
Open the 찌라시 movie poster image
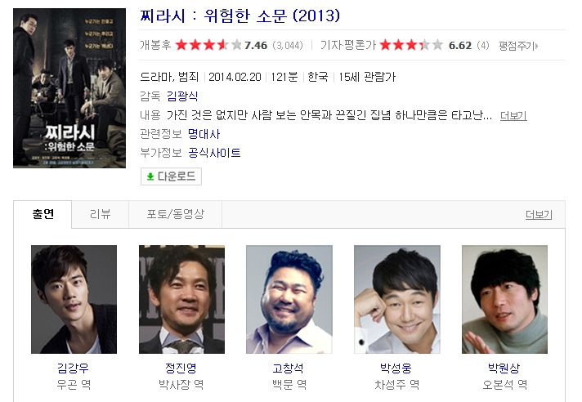point(69,88)
